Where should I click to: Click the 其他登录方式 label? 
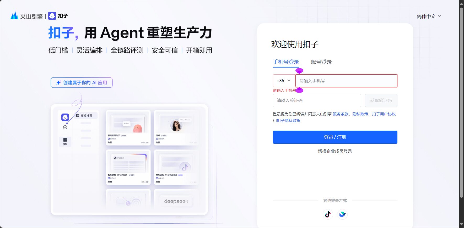(x=335, y=201)
